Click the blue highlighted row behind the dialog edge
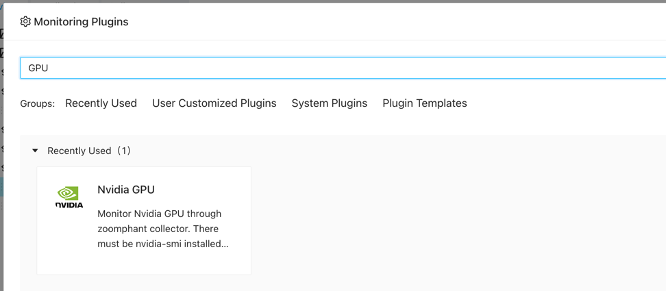Viewport: 666px width, 291px height. 1,187
